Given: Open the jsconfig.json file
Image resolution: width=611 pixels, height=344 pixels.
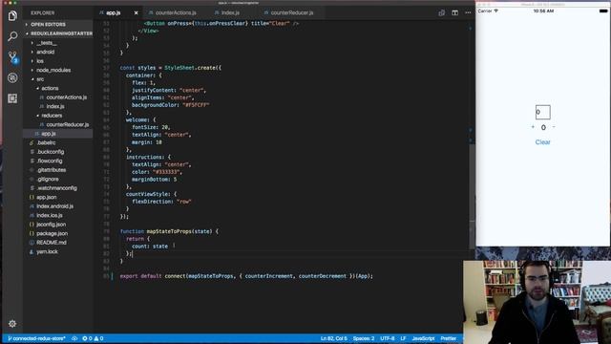Looking at the screenshot, I should point(51,225).
